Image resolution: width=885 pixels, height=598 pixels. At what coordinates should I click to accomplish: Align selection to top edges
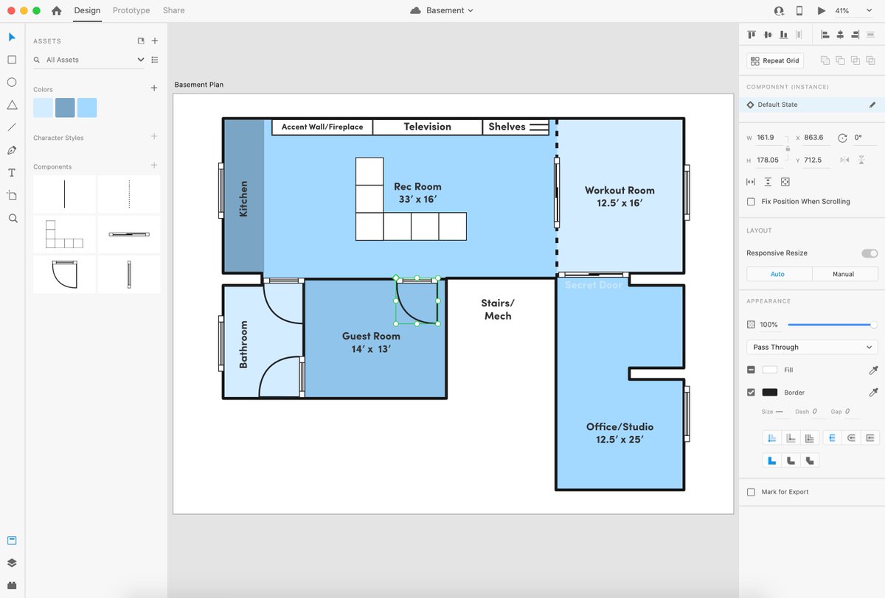[752, 35]
